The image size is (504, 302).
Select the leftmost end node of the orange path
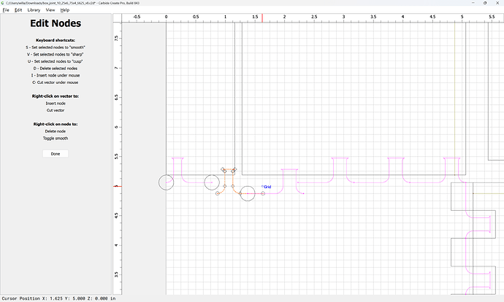[218, 193]
